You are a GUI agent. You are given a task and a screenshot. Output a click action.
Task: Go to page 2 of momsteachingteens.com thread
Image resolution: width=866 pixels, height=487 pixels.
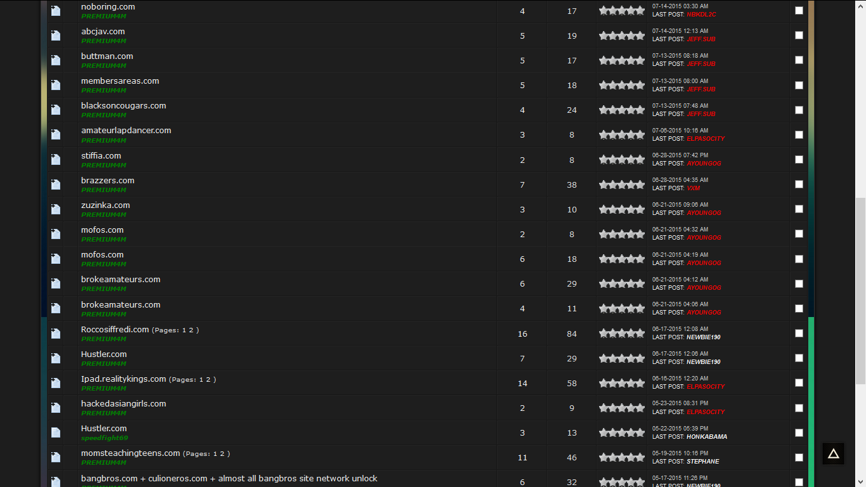(222, 454)
